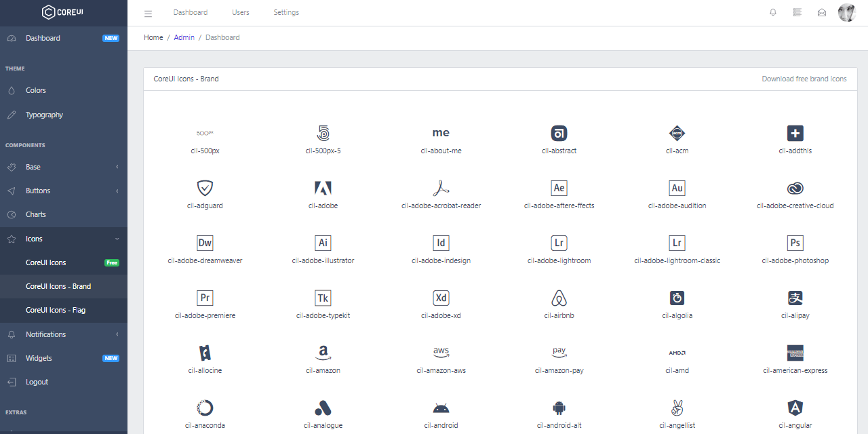Click the cil-acm icon
868x434 pixels.
[677, 133]
